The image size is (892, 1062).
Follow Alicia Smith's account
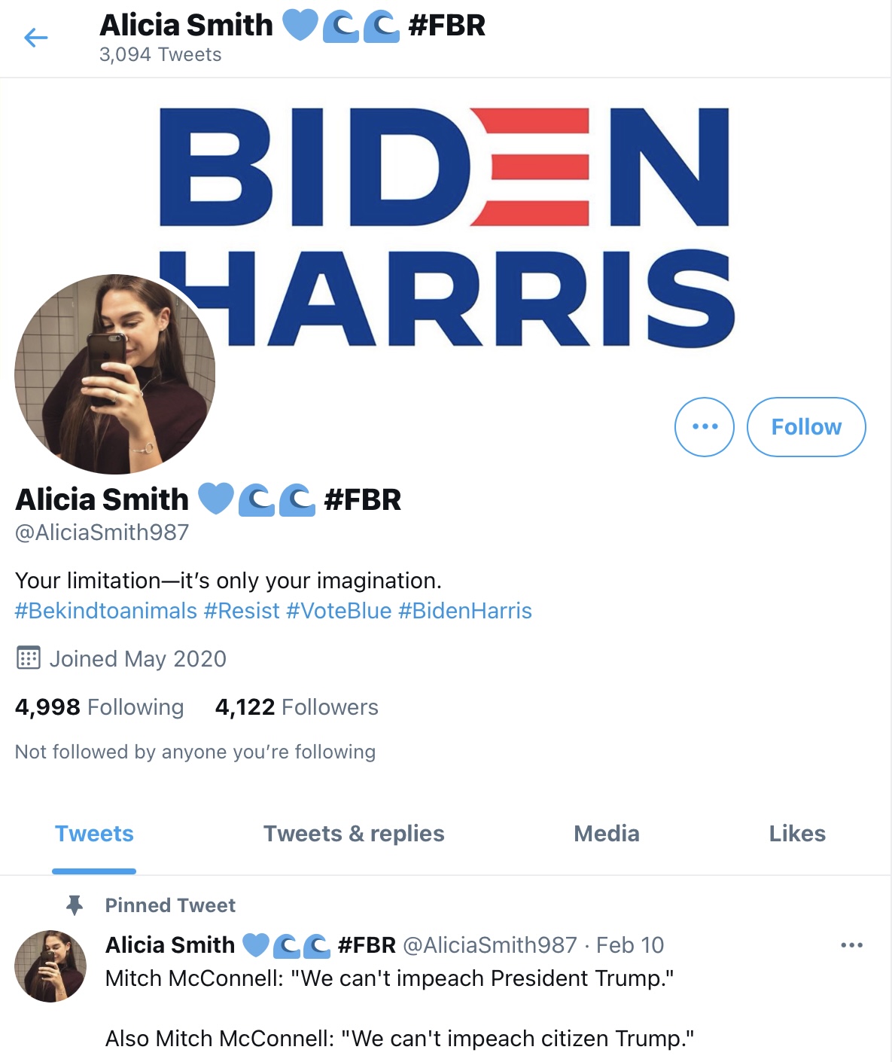(806, 426)
